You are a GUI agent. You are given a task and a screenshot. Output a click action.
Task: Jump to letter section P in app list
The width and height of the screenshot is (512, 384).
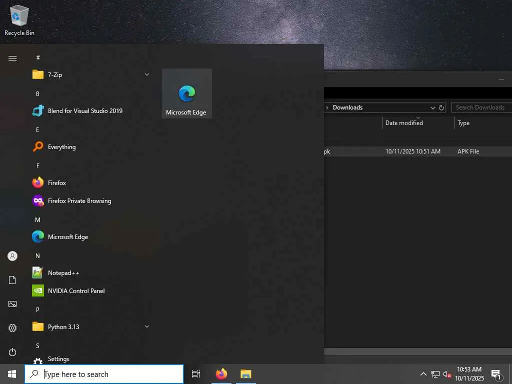[x=37, y=309]
